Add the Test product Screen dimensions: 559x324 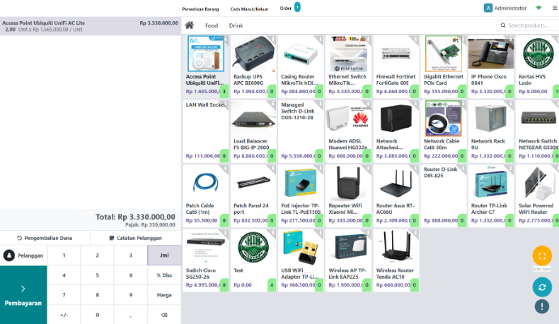coord(253,260)
